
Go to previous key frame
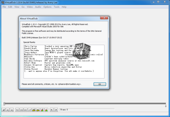(x=34, y=110)
